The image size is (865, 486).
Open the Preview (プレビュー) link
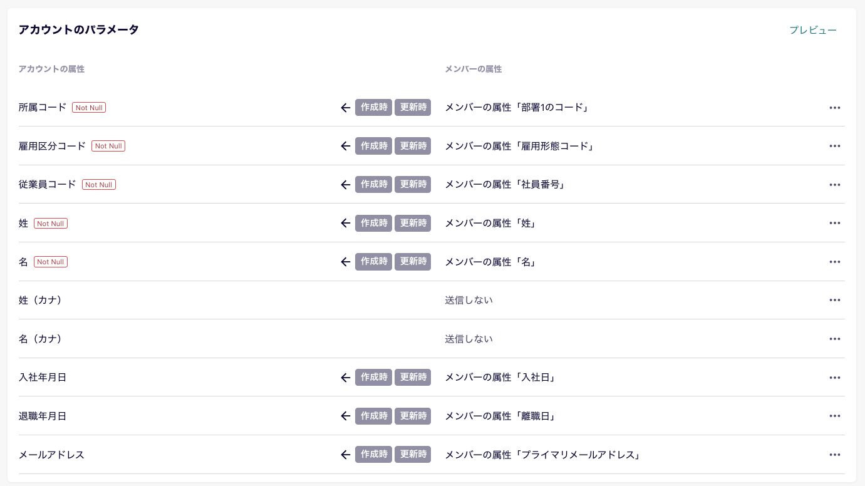click(x=812, y=30)
